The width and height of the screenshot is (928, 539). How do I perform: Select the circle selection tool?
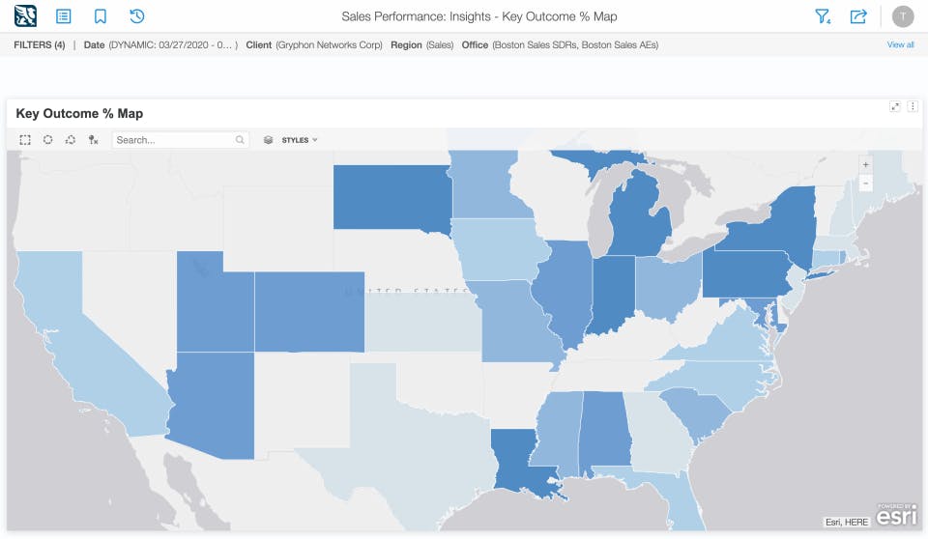(x=47, y=140)
